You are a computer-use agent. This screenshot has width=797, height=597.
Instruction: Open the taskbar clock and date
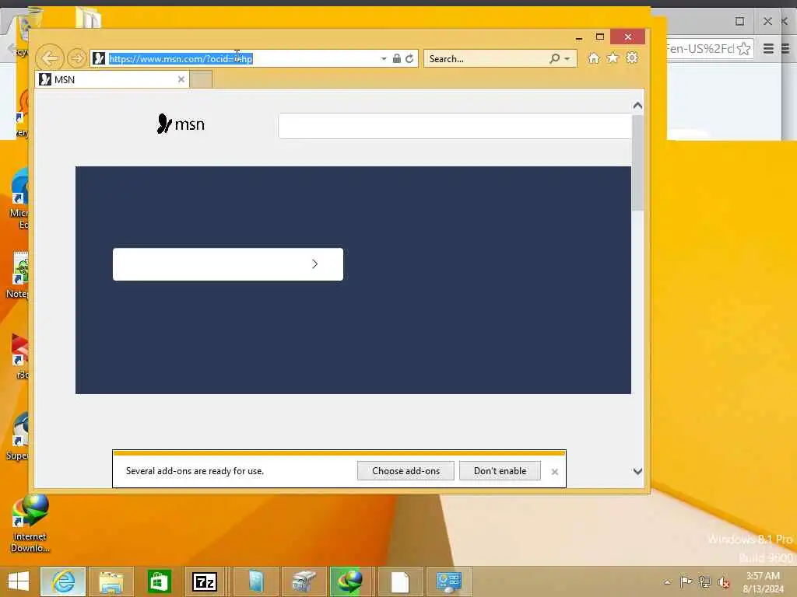[763, 582]
